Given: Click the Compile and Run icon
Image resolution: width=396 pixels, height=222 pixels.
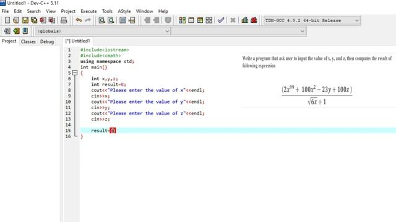Looking at the screenshot, I should 200,20.
